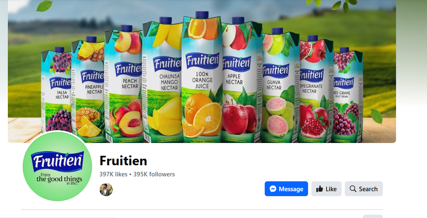This screenshot has width=427, height=218.
Task: Click the Fruitien page name heading
Action: tap(123, 161)
